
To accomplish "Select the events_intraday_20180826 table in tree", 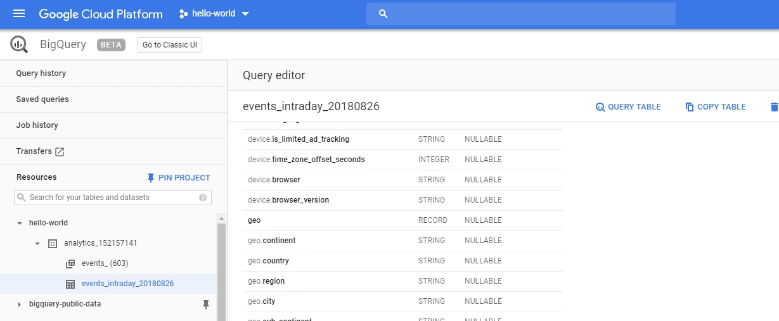I will (127, 284).
